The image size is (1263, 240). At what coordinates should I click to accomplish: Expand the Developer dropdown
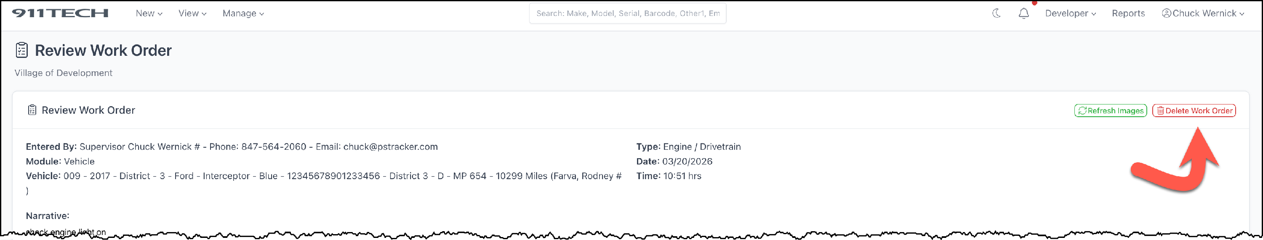pyautogui.click(x=1070, y=13)
